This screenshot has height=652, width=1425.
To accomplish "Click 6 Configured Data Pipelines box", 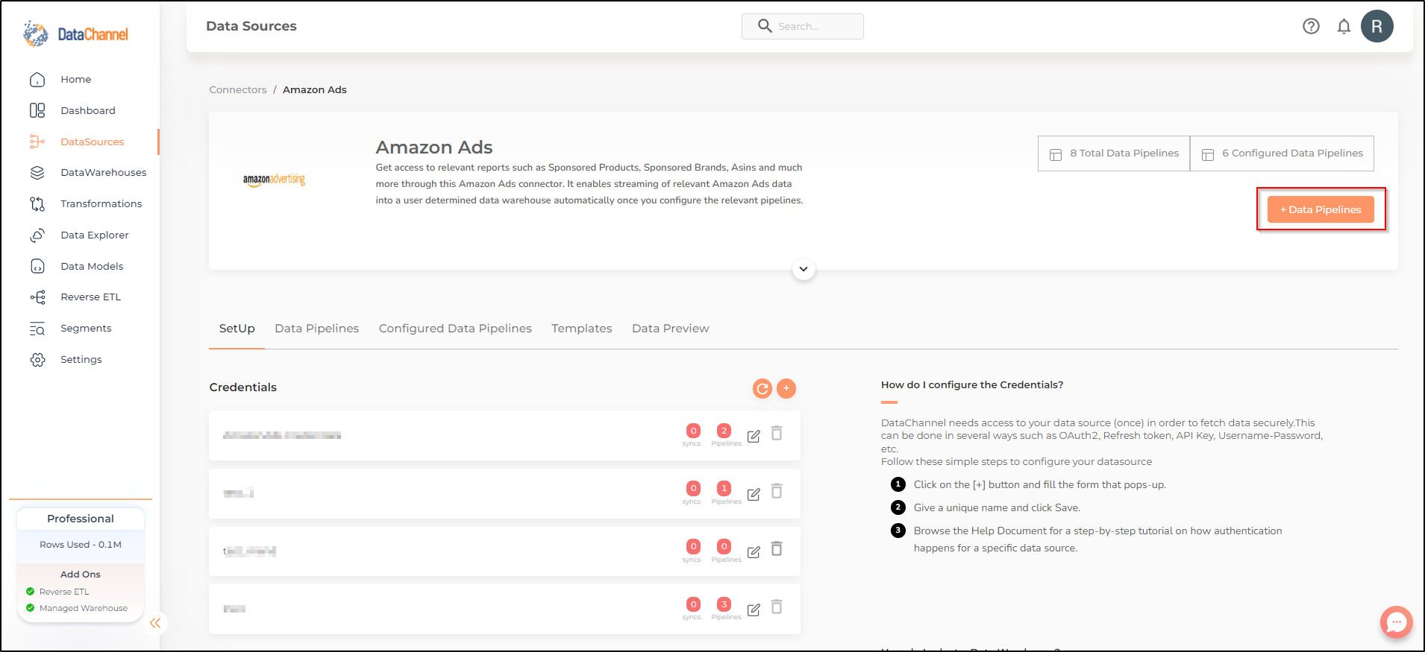I will 1282,153.
